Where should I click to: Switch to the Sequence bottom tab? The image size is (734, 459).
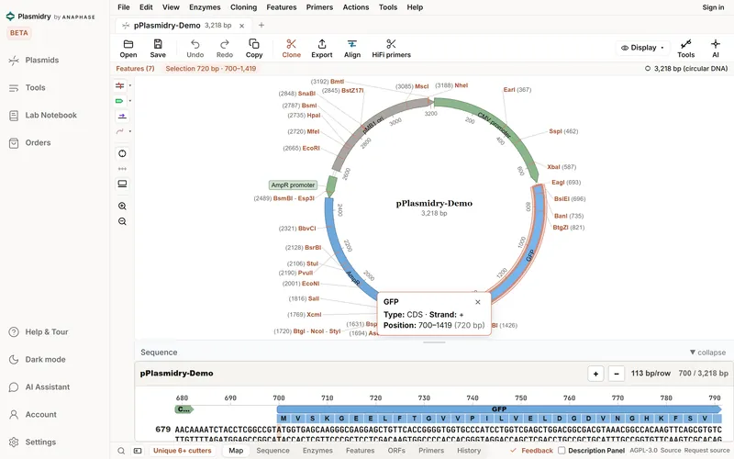click(x=272, y=451)
